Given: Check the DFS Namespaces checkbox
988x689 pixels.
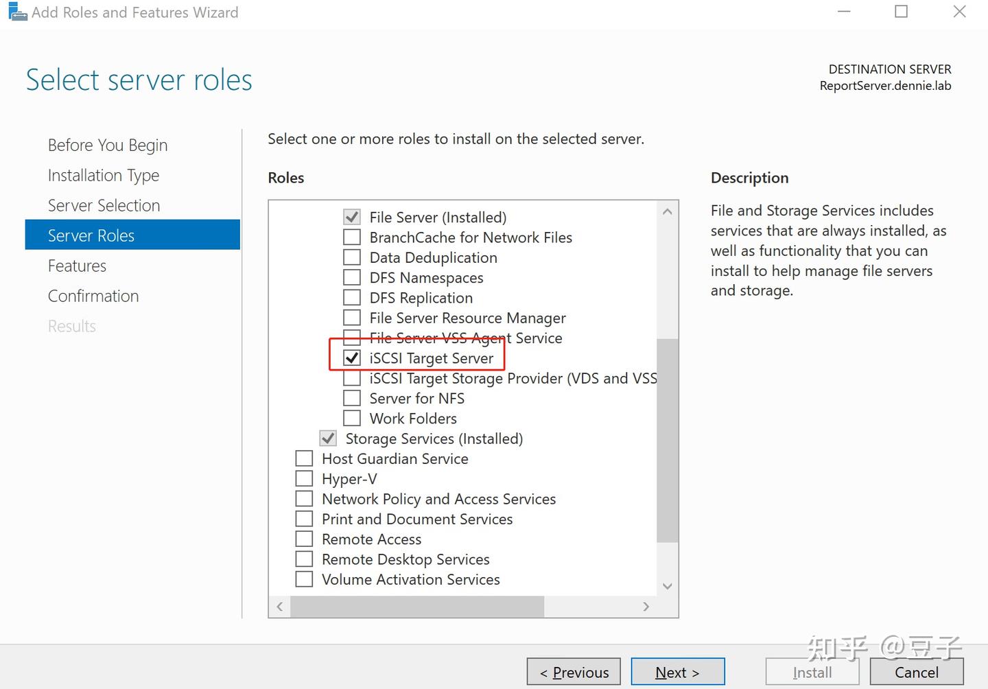Looking at the screenshot, I should click(352, 277).
